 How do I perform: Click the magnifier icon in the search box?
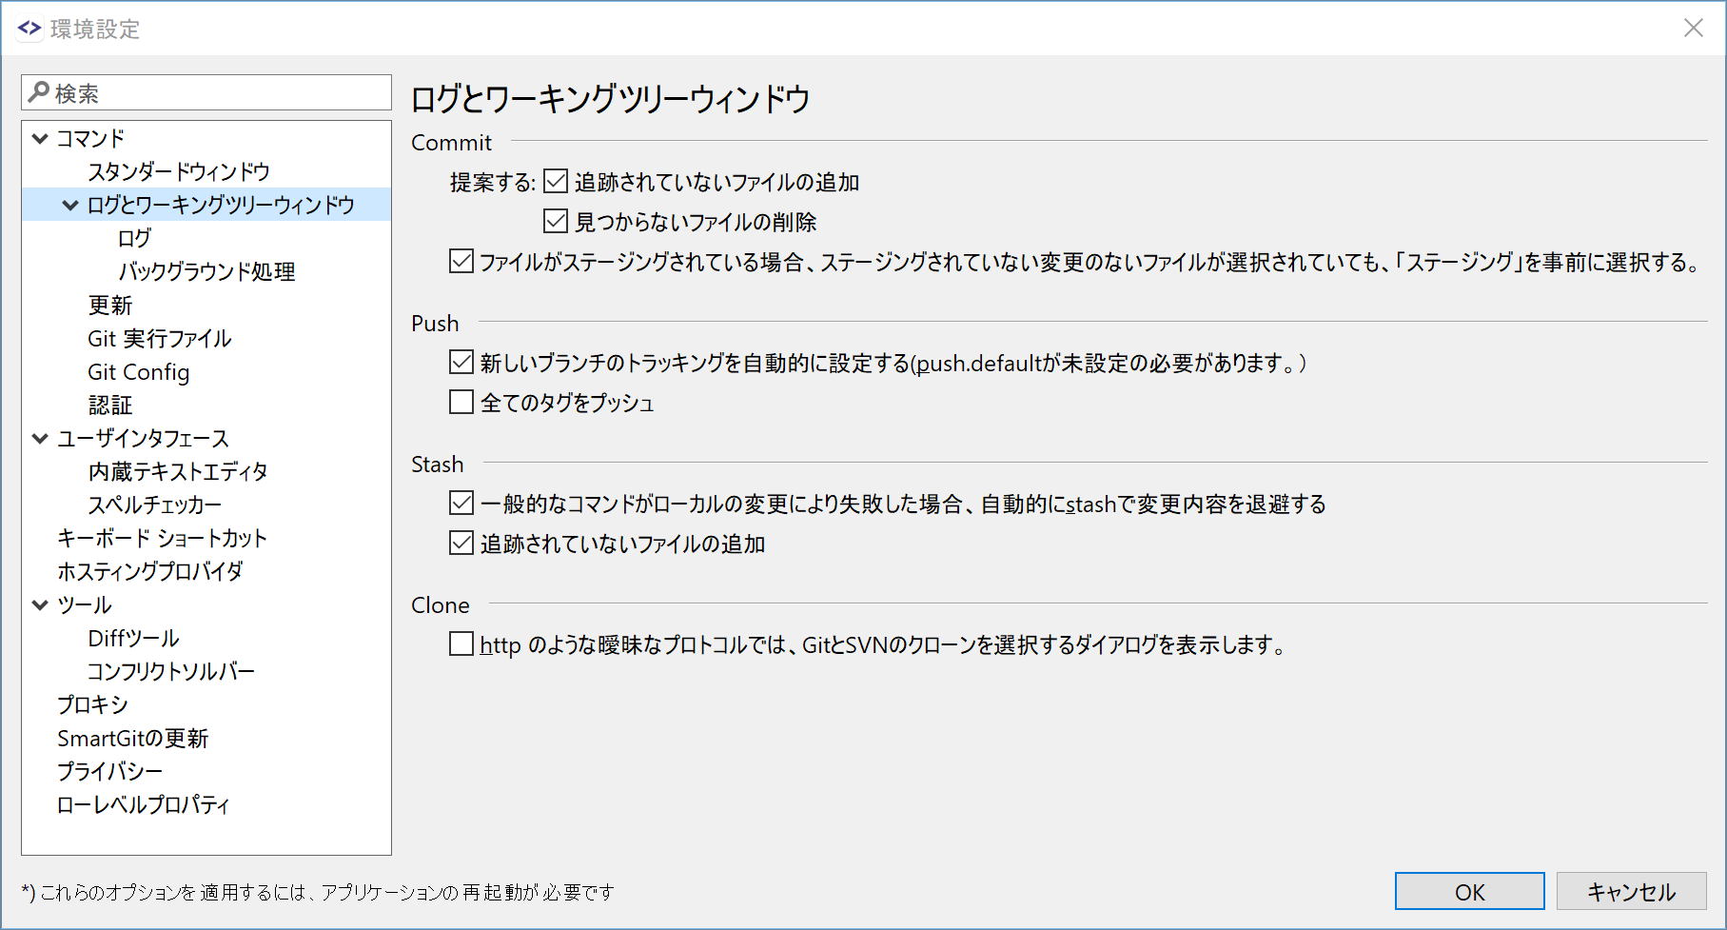39,91
